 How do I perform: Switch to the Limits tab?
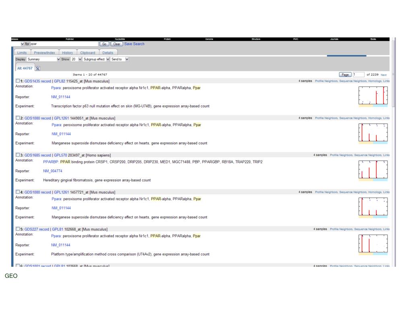[x=22, y=53]
